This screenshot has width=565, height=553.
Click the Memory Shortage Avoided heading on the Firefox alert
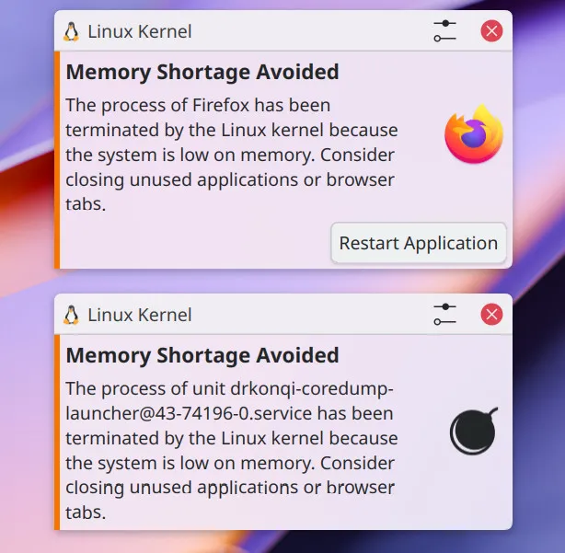[x=202, y=72]
